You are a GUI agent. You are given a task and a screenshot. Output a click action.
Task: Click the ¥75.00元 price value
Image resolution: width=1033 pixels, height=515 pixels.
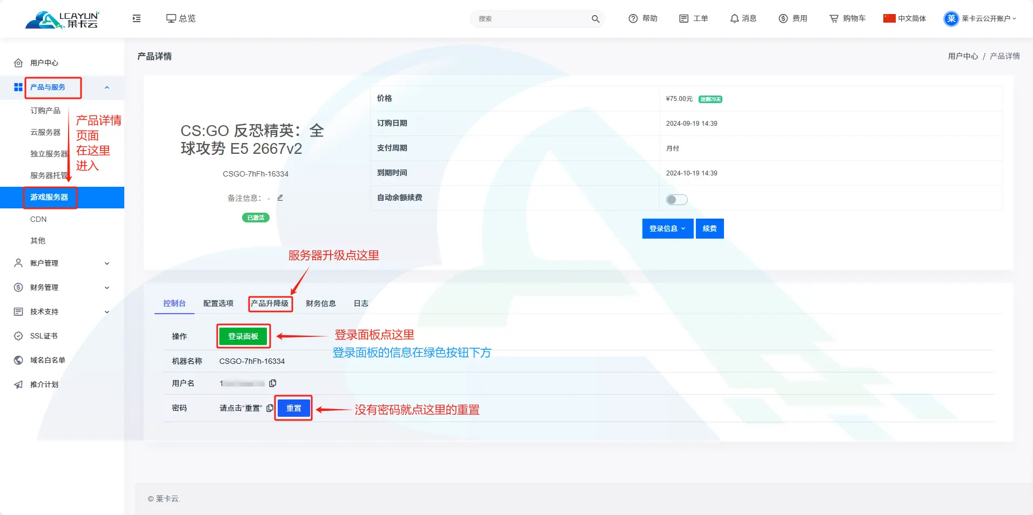coord(679,99)
